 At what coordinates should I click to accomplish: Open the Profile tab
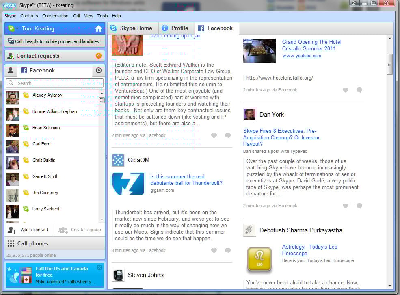click(175, 28)
